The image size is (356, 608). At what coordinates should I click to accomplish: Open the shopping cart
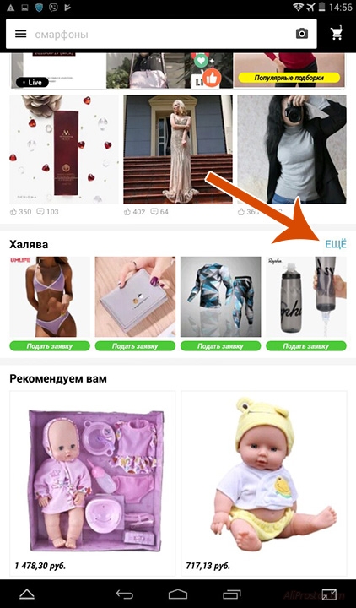pyautogui.click(x=337, y=34)
